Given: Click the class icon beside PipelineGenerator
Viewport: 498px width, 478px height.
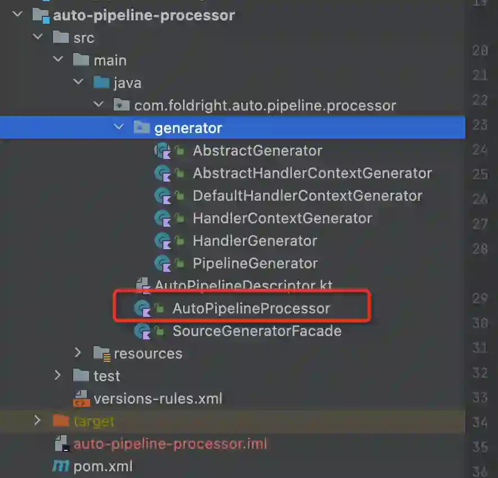Looking at the screenshot, I should pyautogui.click(x=162, y=263).
